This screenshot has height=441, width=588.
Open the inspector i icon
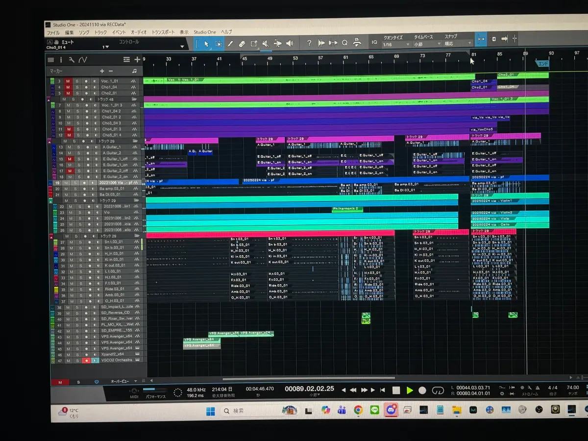(x=61, y=60)
